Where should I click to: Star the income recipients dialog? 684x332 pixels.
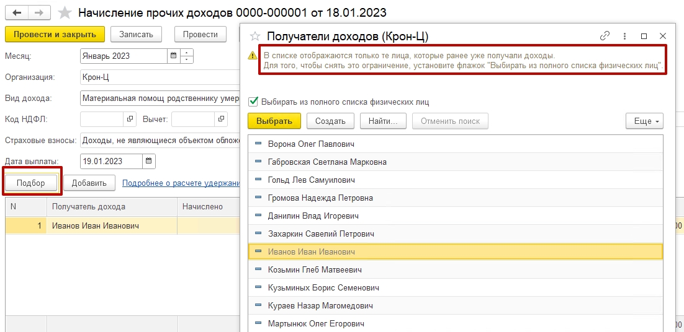coord(254,36)
